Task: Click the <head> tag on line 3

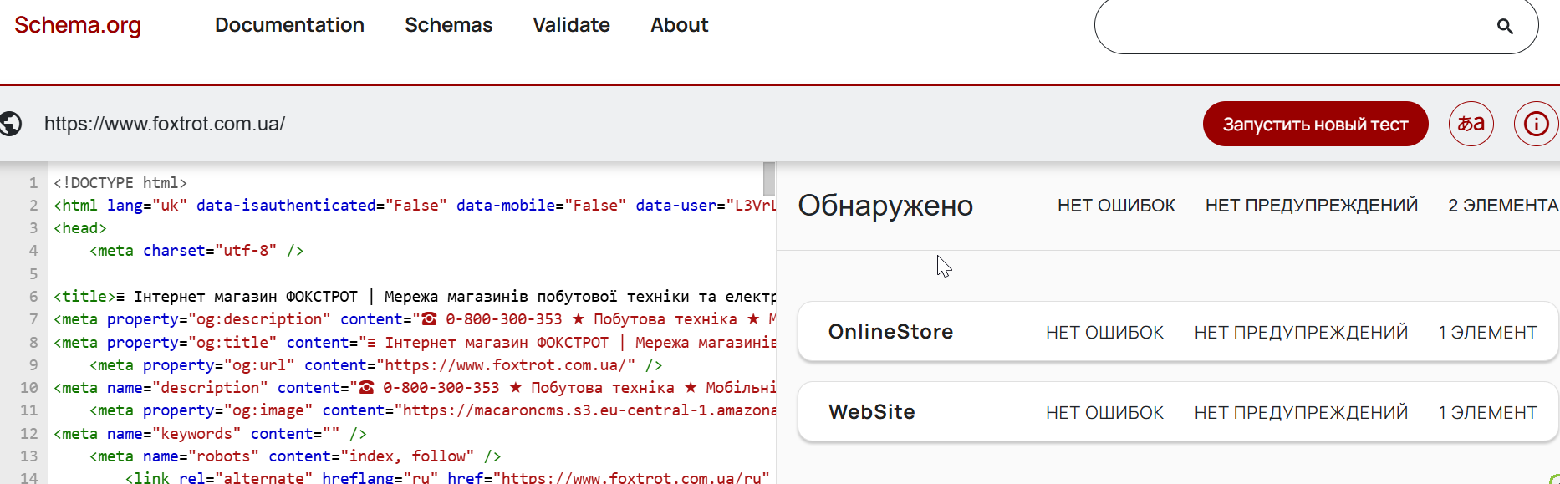Action: click(80, 228)
